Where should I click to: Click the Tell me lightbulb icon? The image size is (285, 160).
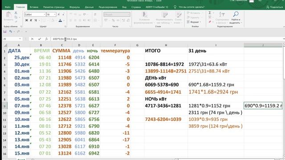tap(175, 7)
